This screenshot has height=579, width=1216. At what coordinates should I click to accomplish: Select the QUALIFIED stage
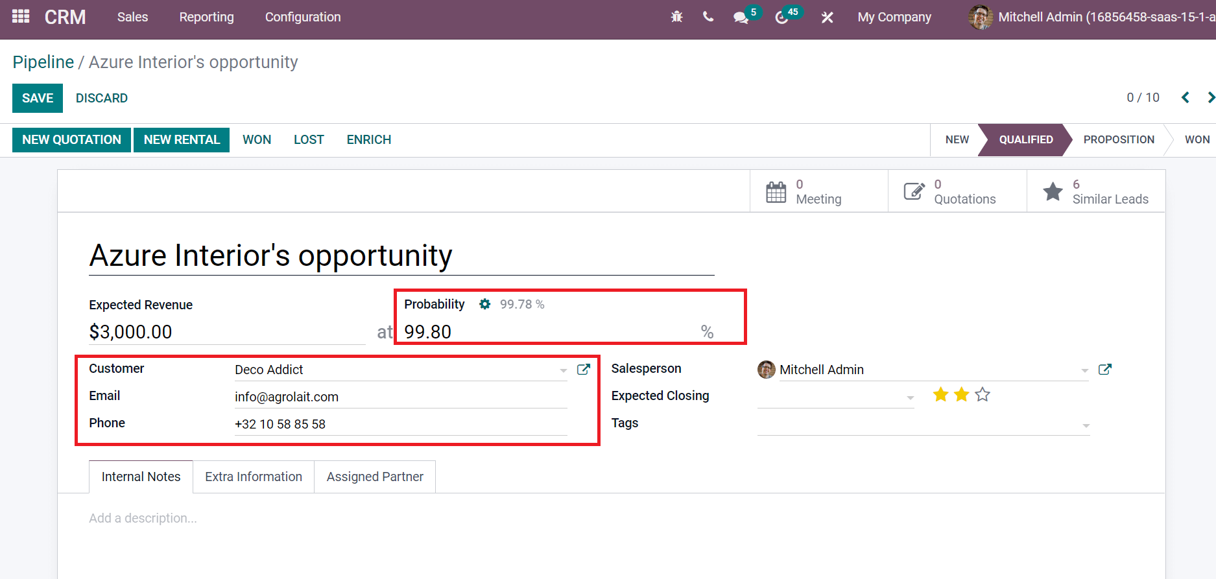(x=1025, y=140)
